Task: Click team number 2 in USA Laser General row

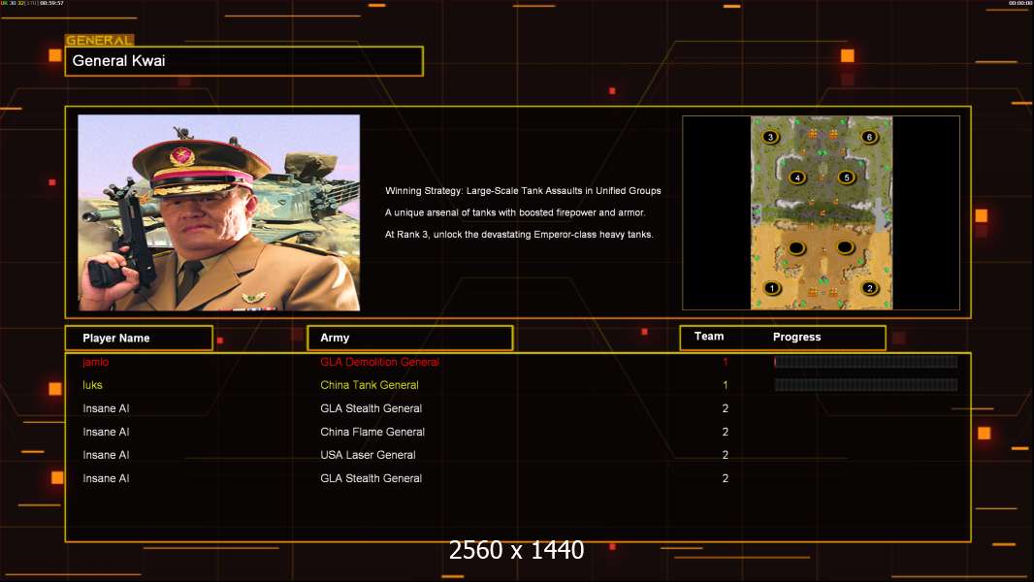Action: pyautogui.click(x=726, y=455)
